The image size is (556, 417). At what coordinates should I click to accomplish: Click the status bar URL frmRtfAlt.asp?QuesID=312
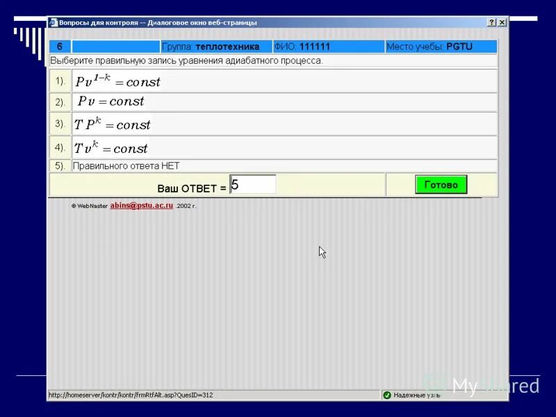tap(131, 395)
